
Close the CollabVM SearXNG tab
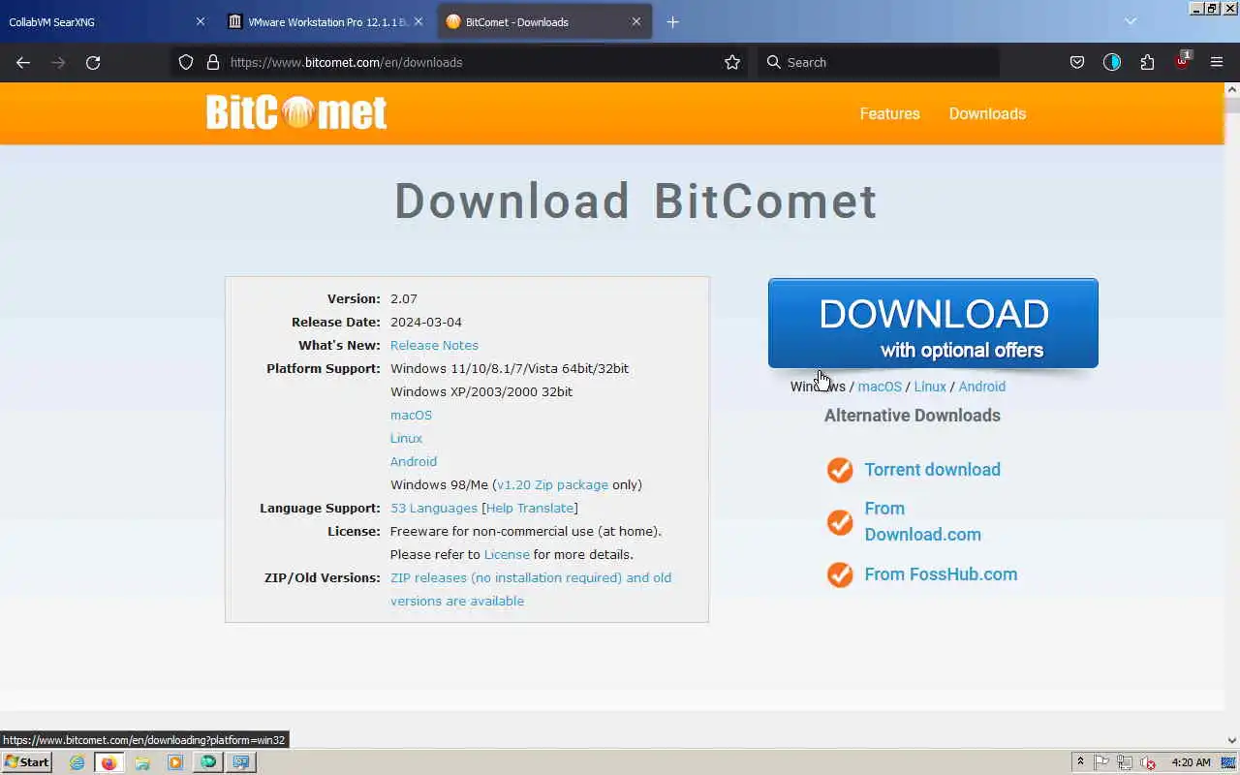(x=201, y=21)
